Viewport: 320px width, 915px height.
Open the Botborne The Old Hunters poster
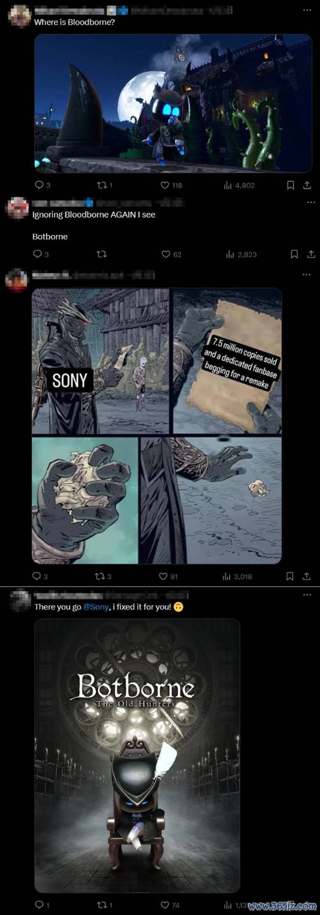(137, 756)
